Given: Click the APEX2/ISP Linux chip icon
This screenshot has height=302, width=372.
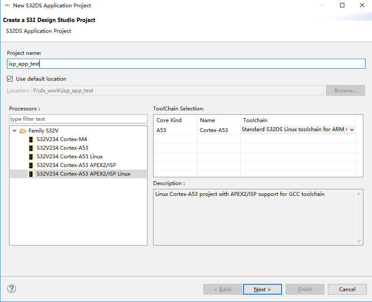Looking at the screenshot, I should 31,174.
